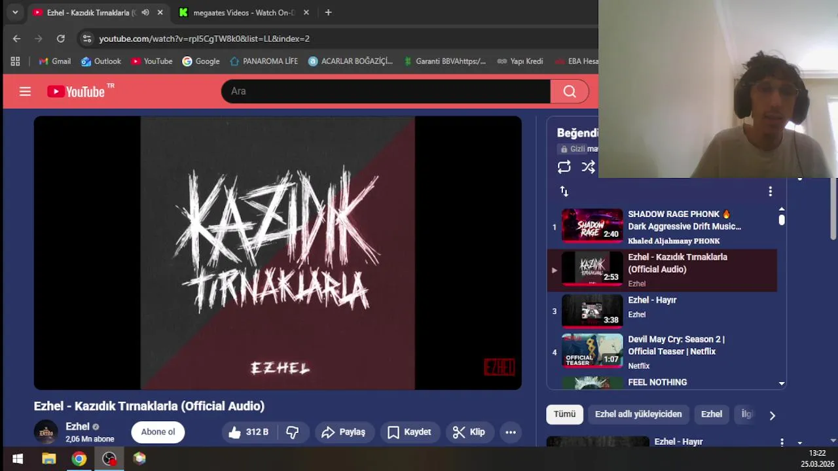Click the video player cover art
838x471 pixels.
278,253
